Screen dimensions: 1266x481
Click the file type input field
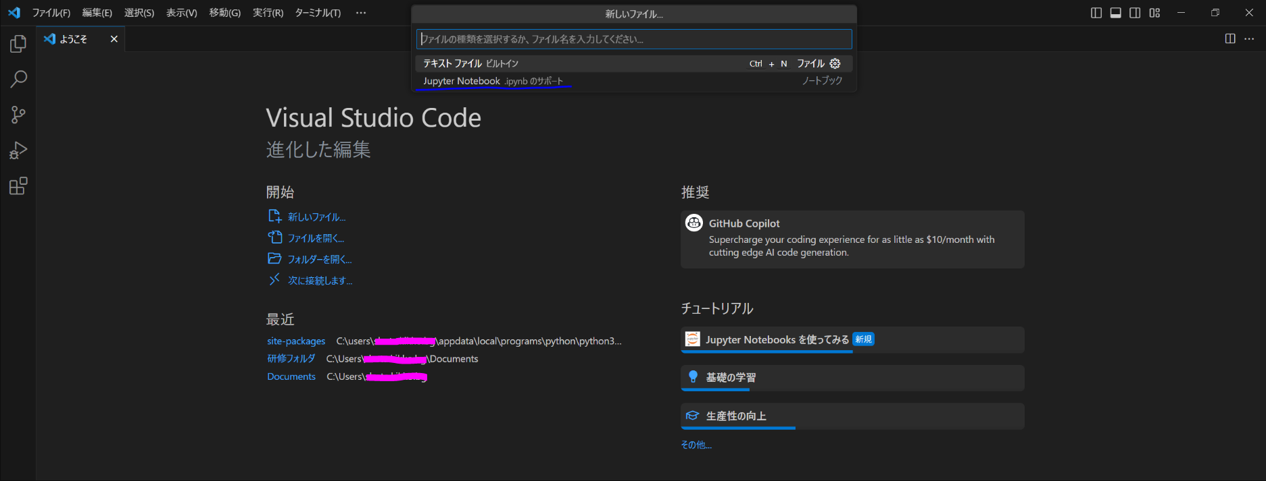[x=634, y=39]
